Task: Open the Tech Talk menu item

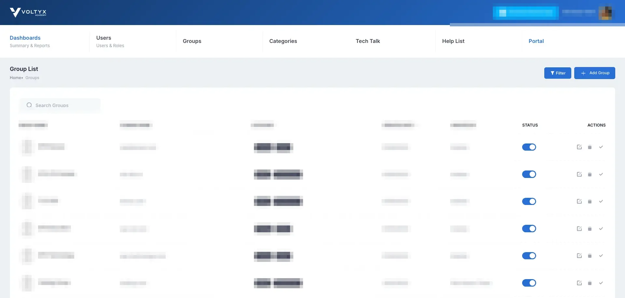Action: (368, 41)
